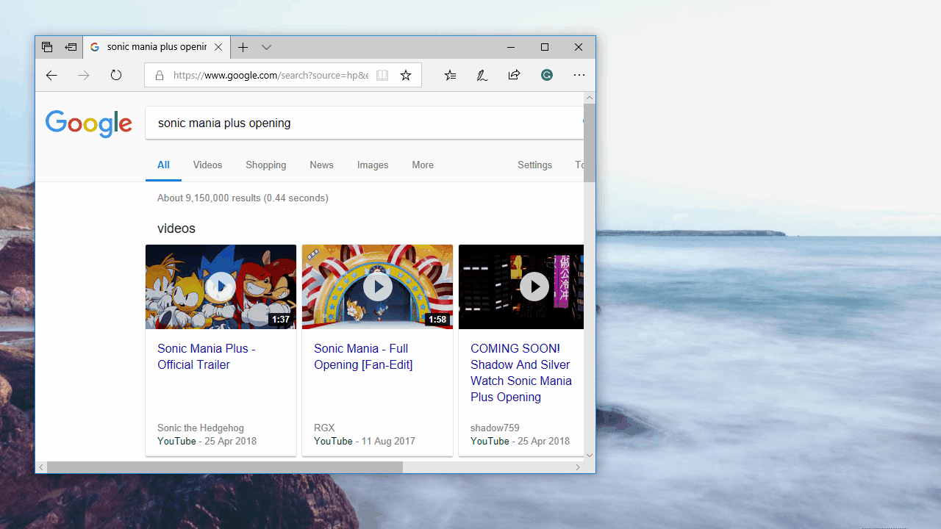Open the tabs you've set aside icon
The image size is (941, 529).
click(47, 47)
